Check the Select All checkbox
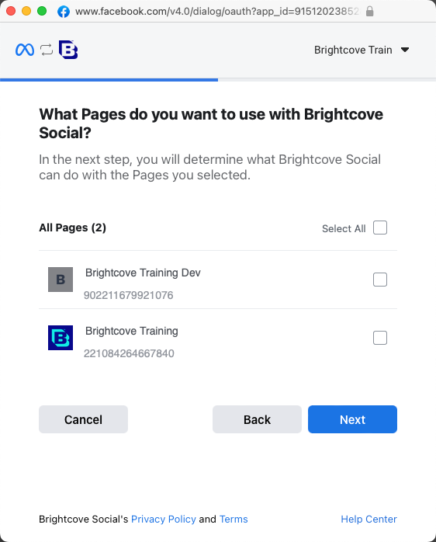Screen dimensions: 436x542 click(380, 228)
